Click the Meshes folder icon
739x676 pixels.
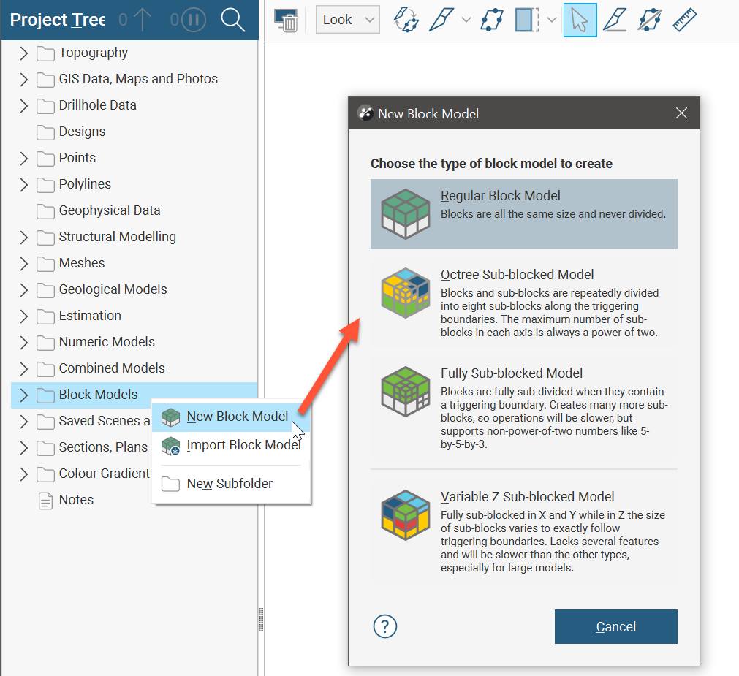45,264
